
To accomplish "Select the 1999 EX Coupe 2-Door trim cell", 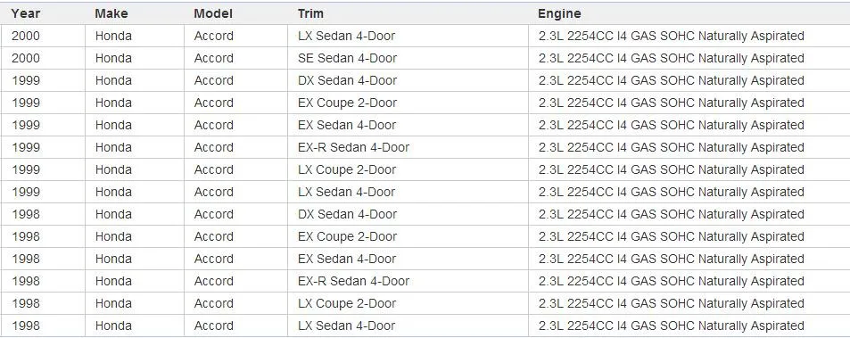I will pyautogui.click(x=408, y=103).
